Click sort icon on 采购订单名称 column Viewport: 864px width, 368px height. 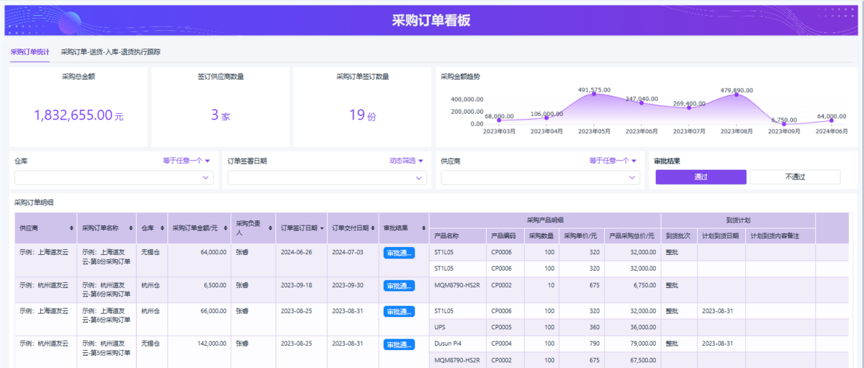(130, 228)
